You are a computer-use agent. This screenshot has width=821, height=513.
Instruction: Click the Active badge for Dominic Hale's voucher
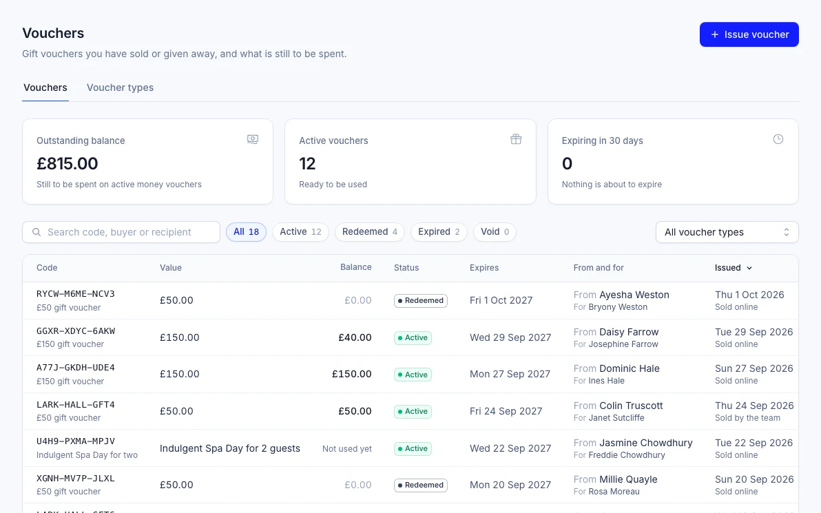(413, 375)
